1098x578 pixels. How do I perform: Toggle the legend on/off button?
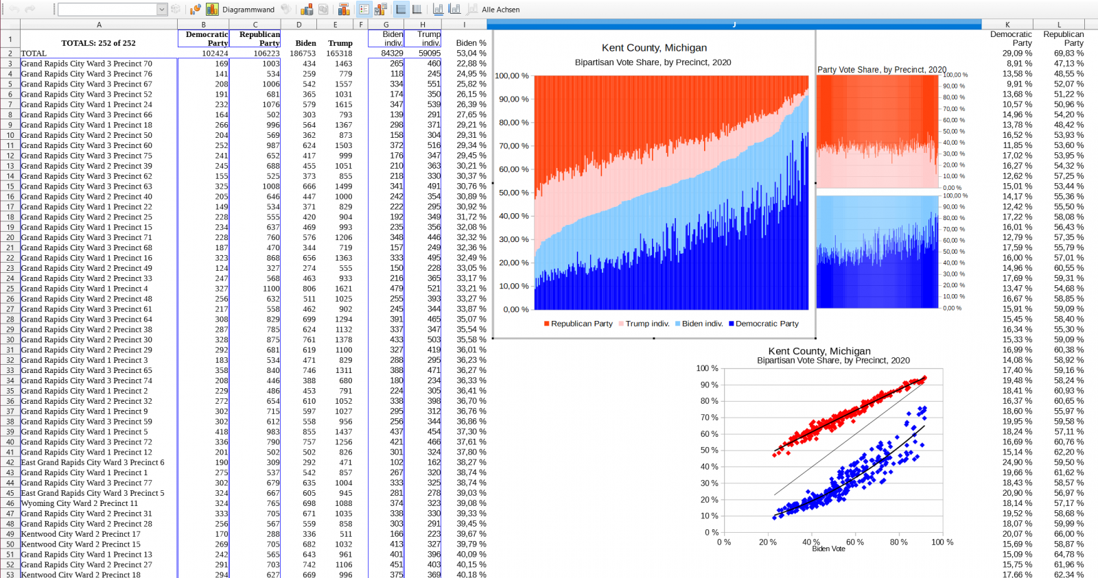point(364,10)
